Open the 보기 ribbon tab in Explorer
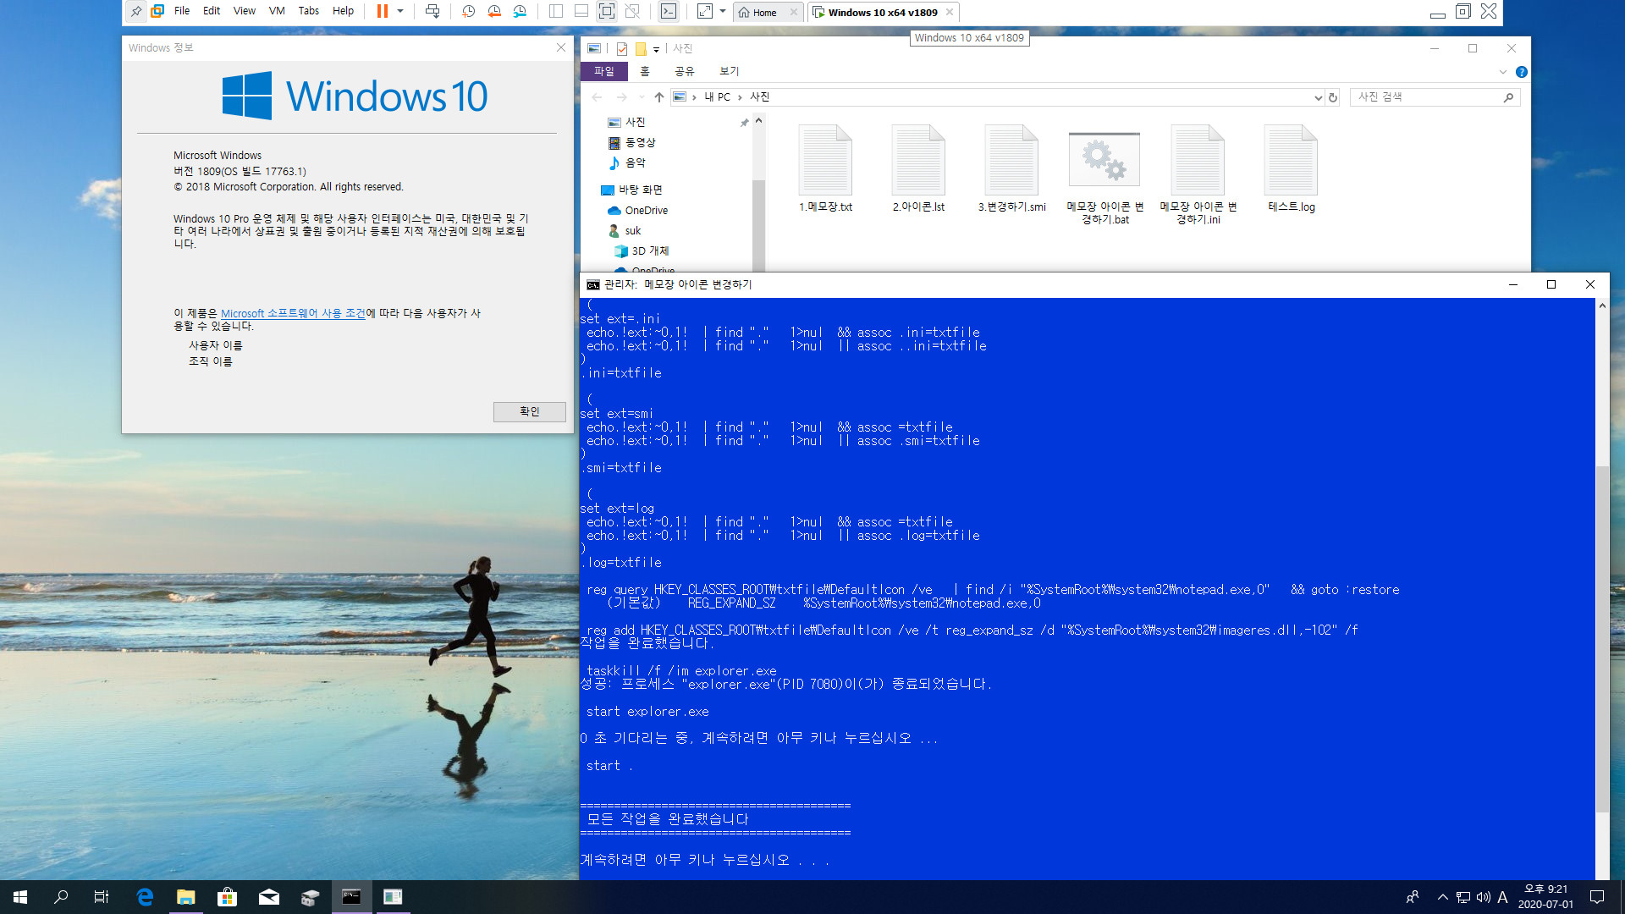The image size is (1625, 914). (x=729, y=71)
